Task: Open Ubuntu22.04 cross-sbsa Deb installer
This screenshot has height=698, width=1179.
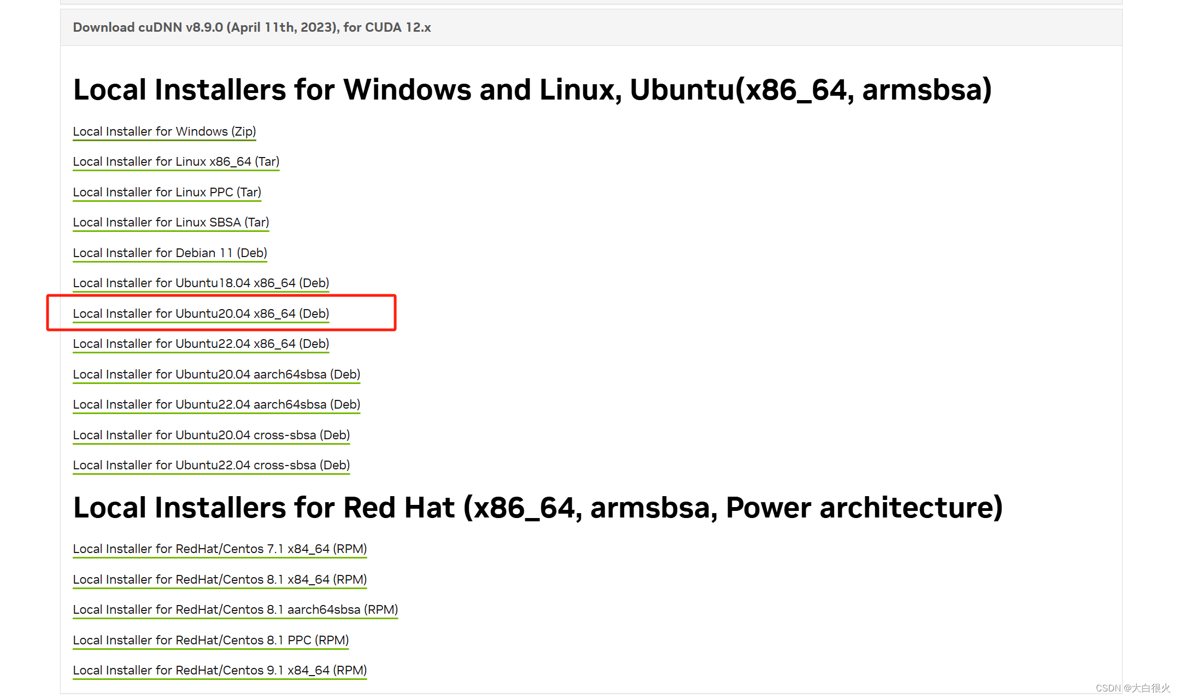Action: tap(212, 466)
